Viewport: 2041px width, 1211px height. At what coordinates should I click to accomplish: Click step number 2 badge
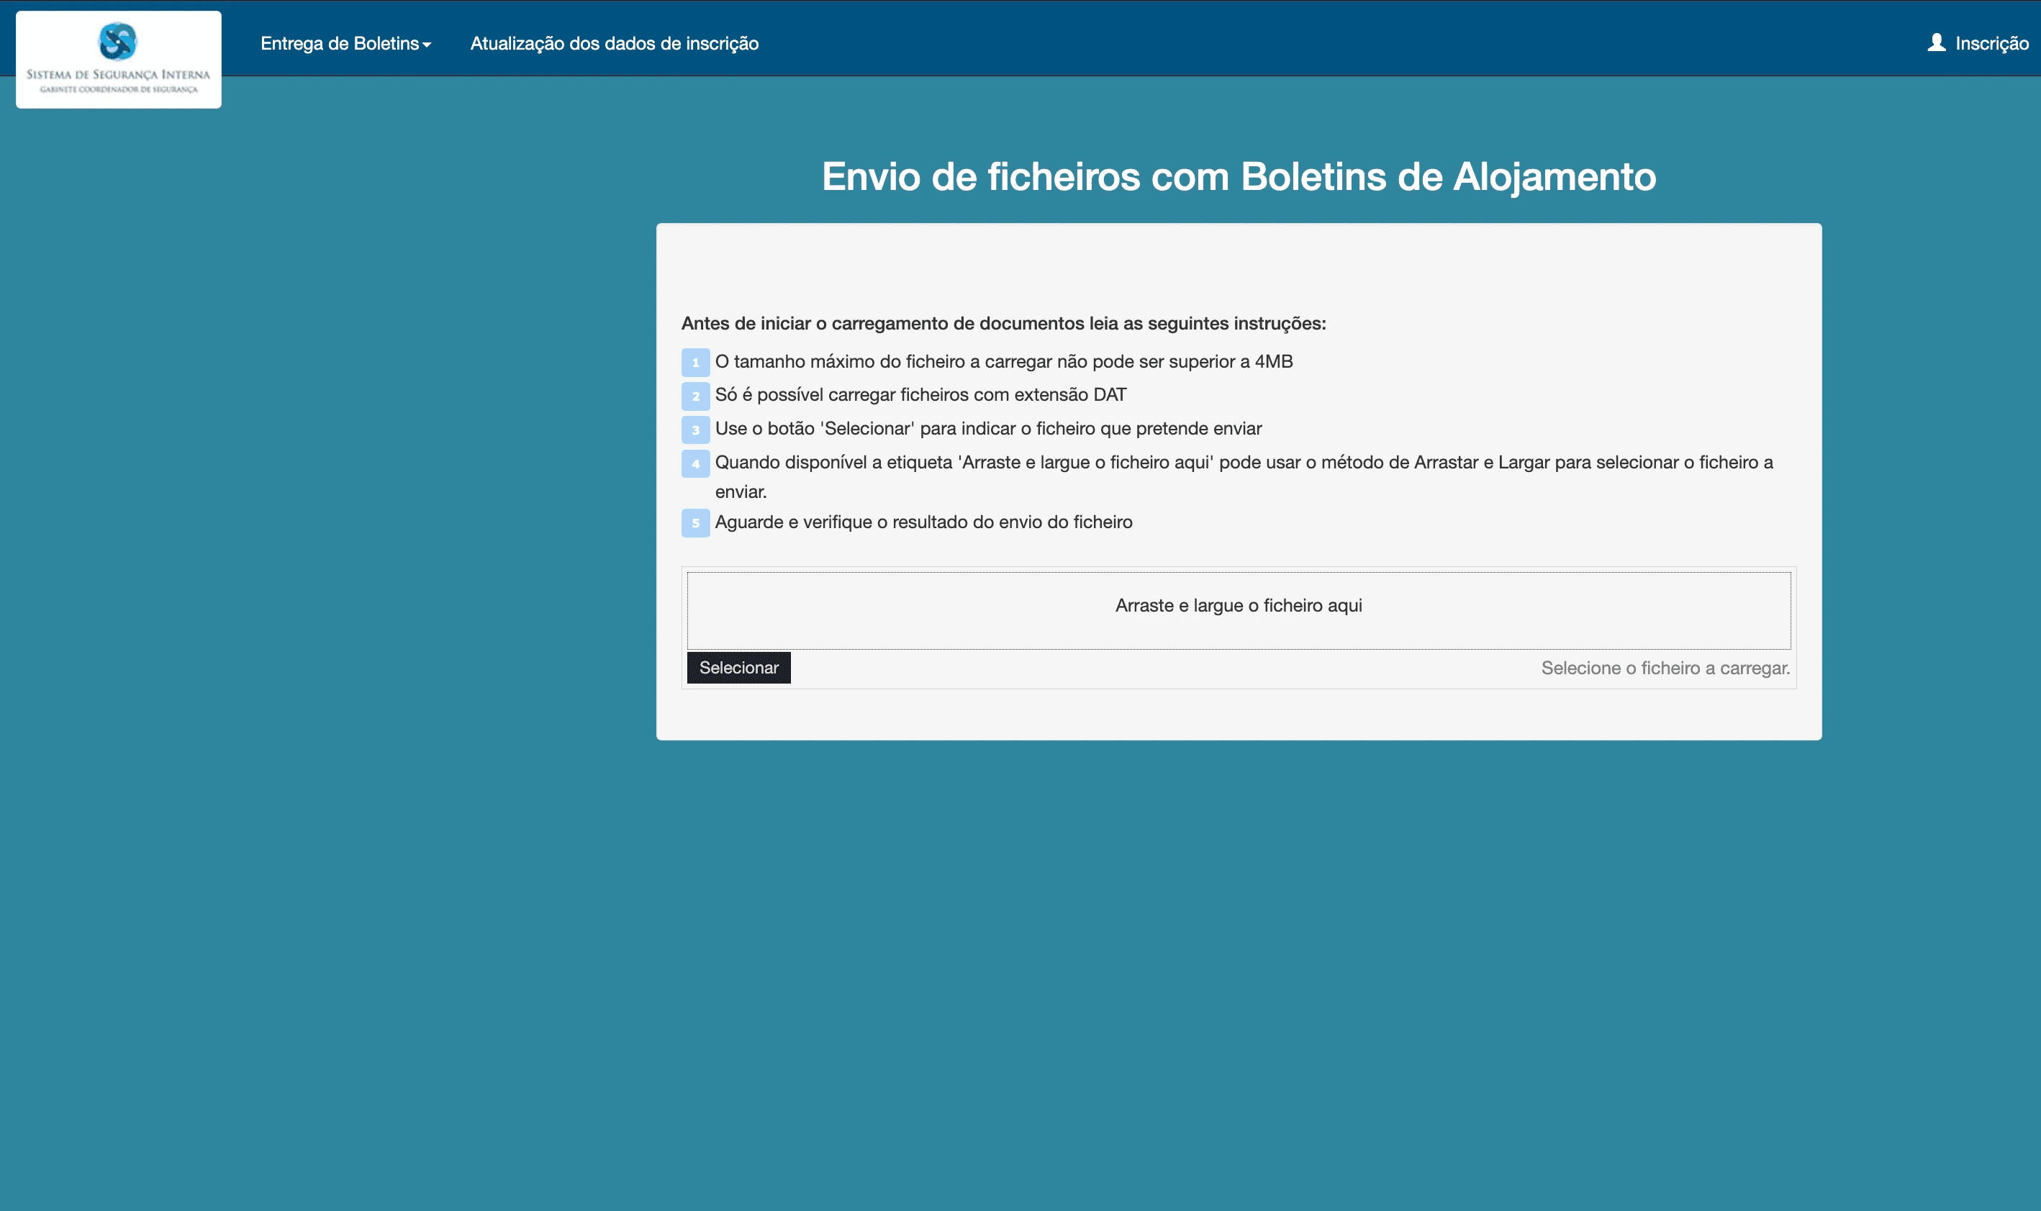tap(695, 396)
